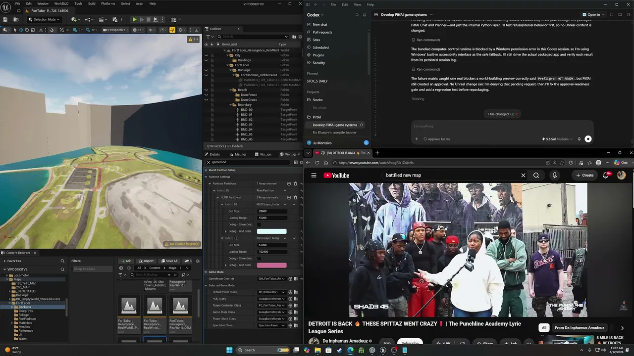The image size is (634, 356).
Task: Open Content Browser settings gear
Action: (x=198, y=261)
